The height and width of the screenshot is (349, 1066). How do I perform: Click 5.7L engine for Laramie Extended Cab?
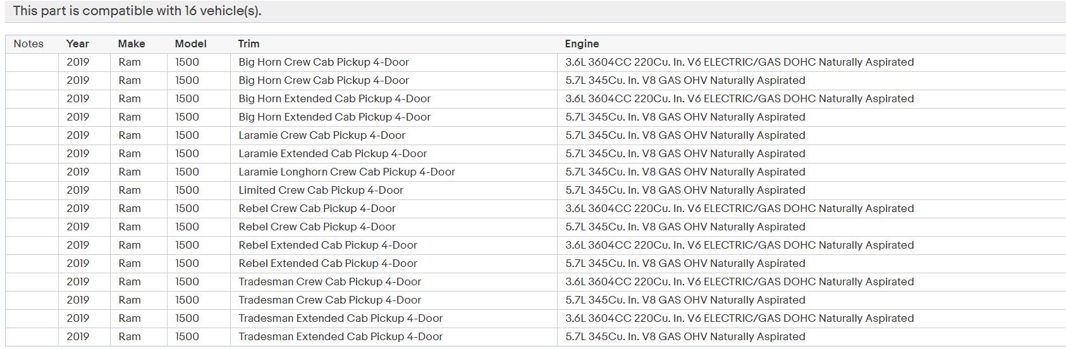tap(685, 153)
